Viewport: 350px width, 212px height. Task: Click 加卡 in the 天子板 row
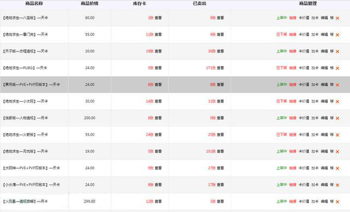click(x=315, y=51)
